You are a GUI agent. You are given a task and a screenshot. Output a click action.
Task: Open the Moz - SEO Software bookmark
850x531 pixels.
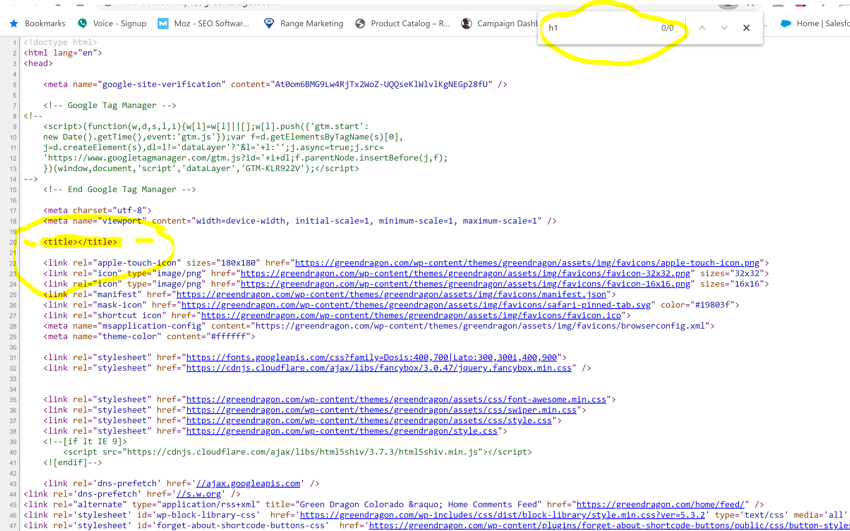click(211, 23)
